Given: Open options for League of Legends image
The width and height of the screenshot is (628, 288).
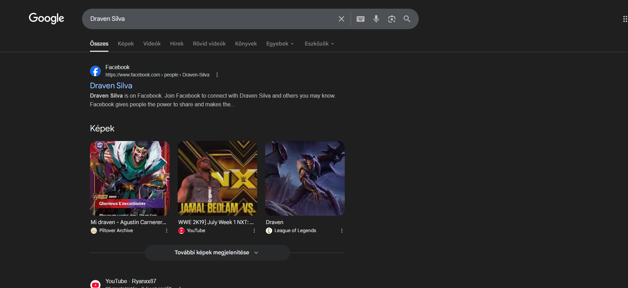Looking at the screenshot, I should [x=342, y=231].
